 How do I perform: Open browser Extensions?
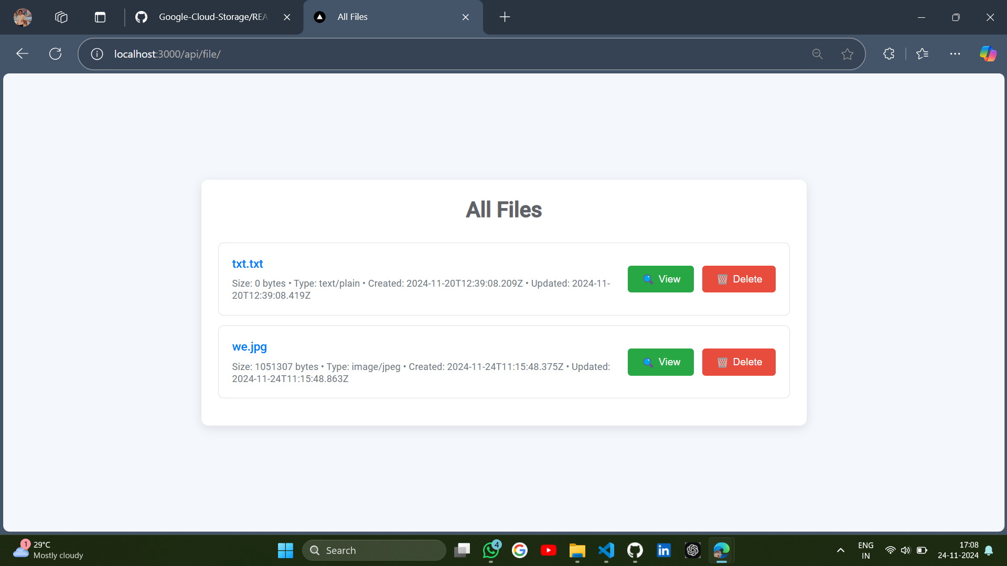[889, 54]
